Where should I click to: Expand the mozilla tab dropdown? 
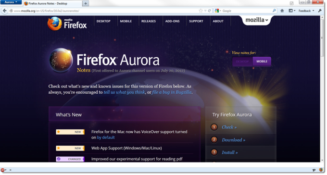point(257,20)
